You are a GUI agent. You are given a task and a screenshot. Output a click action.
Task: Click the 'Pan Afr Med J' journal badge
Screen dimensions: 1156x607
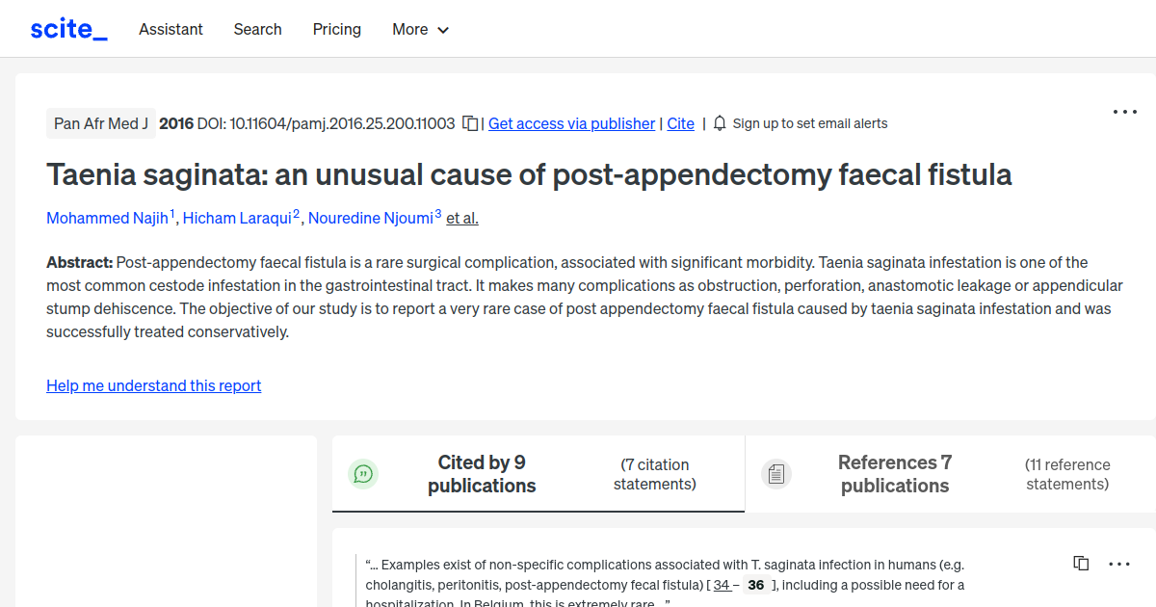tap(100, 123)
